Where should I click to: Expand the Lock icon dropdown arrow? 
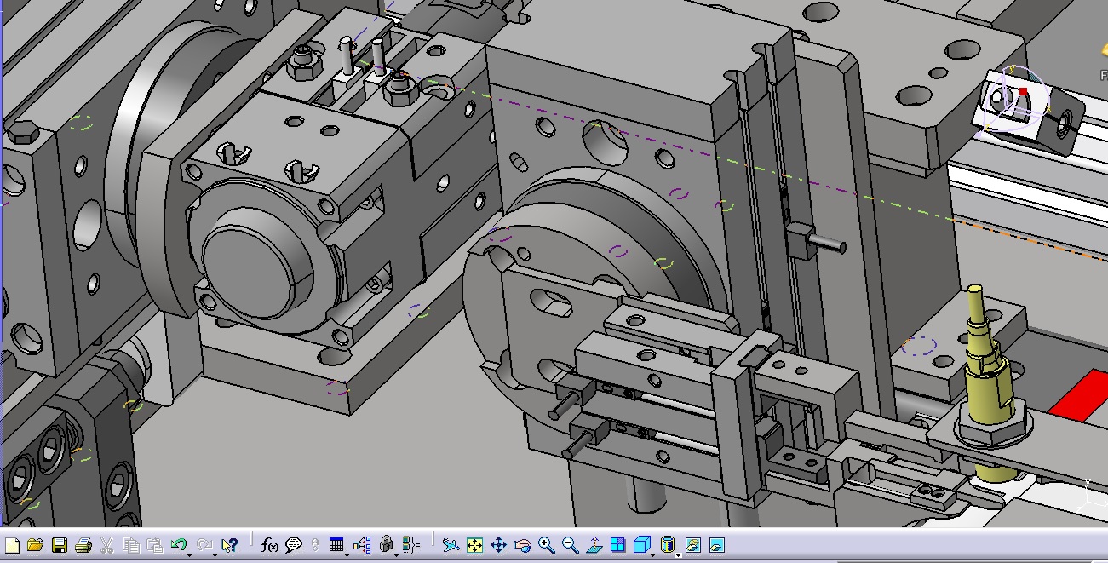(396, 555)
